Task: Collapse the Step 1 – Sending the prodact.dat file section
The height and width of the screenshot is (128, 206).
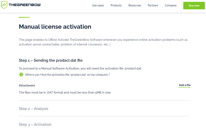Action: click(x=51, y=60)
